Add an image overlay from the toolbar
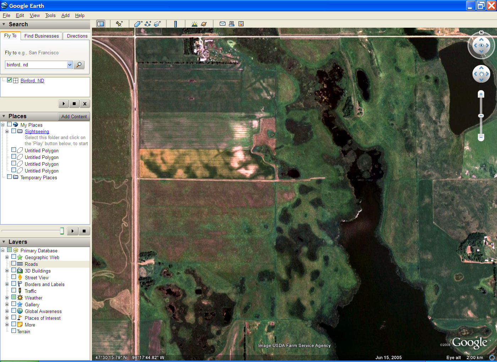Screen dimensions: 497x362 click(157, 24)
